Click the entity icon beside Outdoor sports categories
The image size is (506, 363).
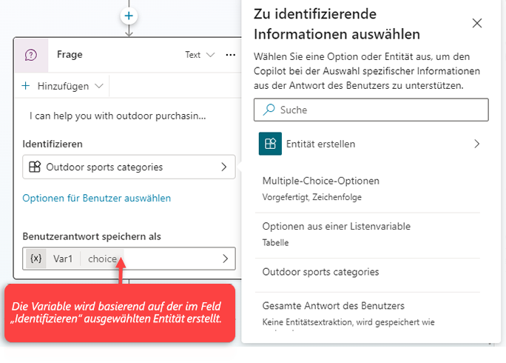coord(34,167)
